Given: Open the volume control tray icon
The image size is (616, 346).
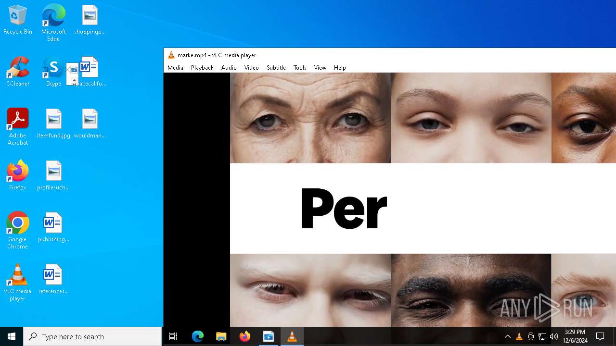Looking at the screenshot, I should coord(554,336).
